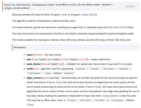Click the float type link in scale_factor
Viewport: 141px width, 108px height.
point(45,64)
